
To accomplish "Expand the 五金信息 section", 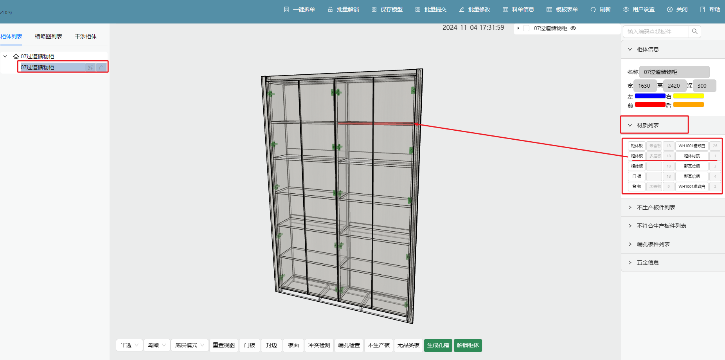I will [648, 263].
